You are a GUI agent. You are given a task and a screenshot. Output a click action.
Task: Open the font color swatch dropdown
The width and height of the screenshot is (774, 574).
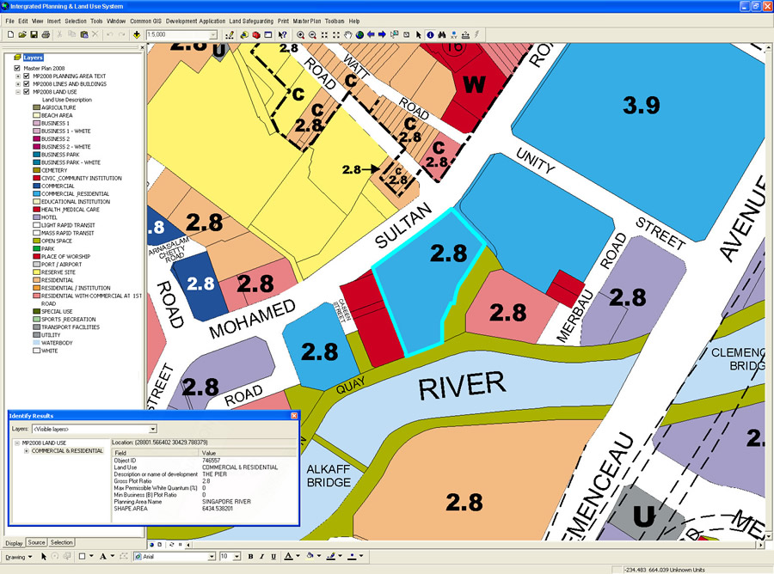[297, 556]
